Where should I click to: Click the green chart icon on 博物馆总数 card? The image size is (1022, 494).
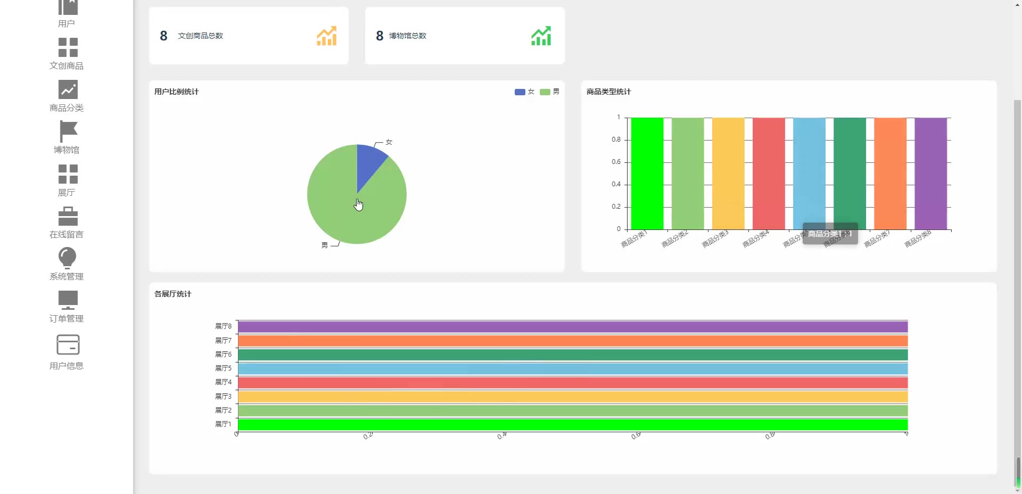[x=541, y=36]
